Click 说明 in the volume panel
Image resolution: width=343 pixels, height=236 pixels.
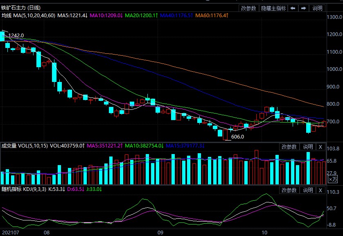[307, 147]
